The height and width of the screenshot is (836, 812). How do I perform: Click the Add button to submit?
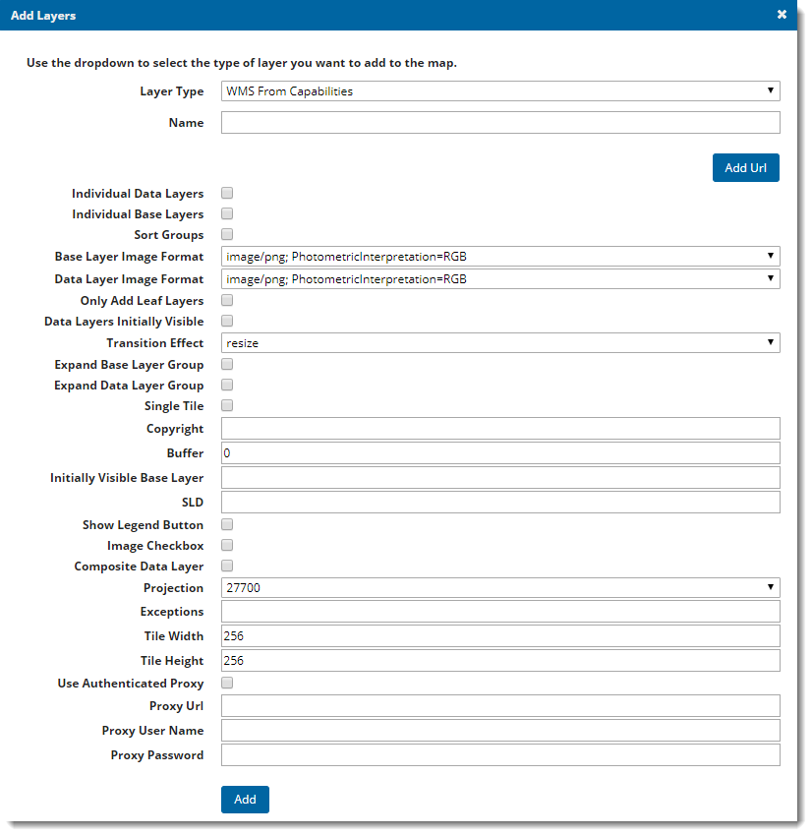tap(244, 799)
